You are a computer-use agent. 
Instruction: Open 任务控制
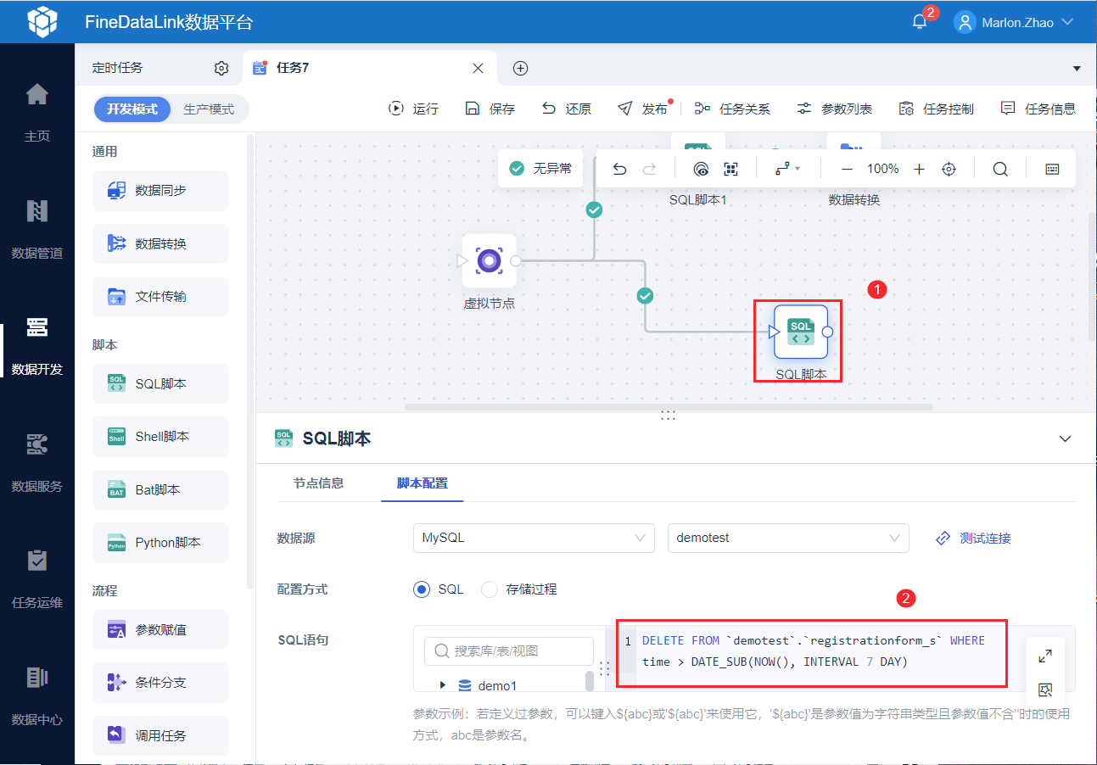point(936,109)
